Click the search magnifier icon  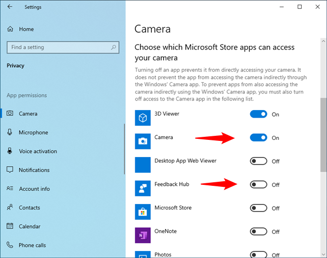coord(114,47)
